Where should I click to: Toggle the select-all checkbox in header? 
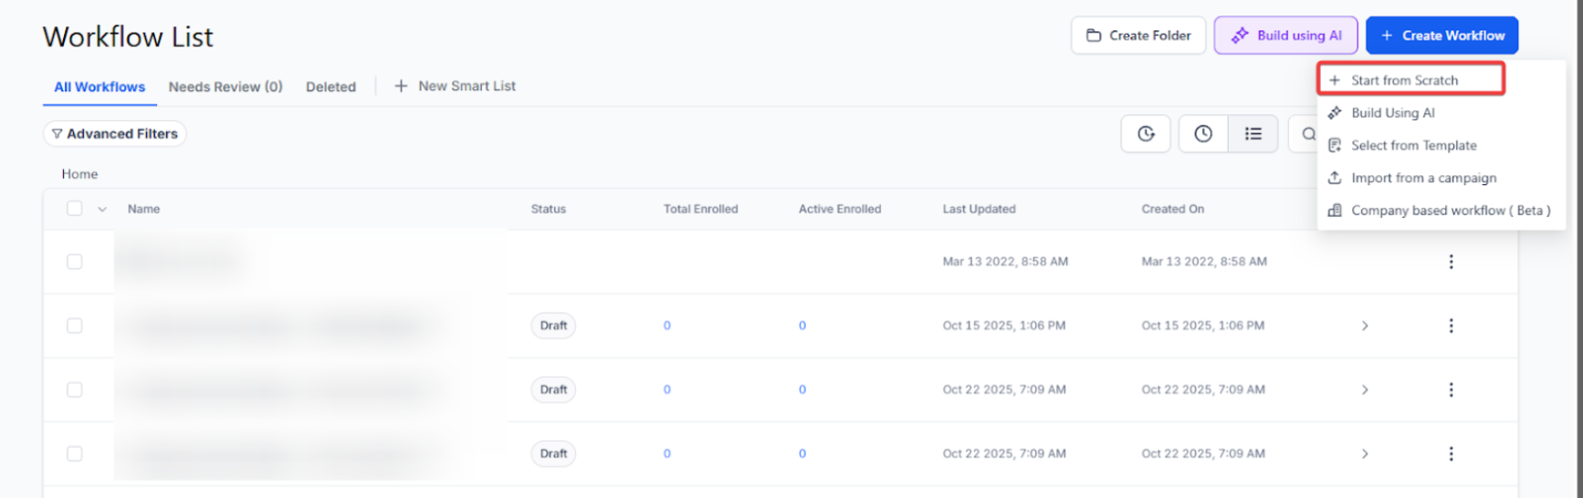tap(75, 209)
